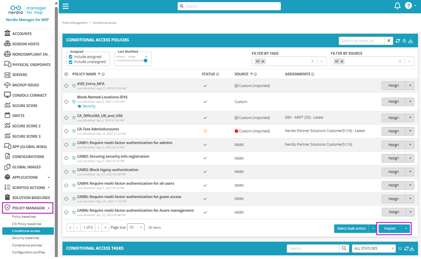Select all policies via header check circle
The height and width of the screenshot is (259, 421).
pos(66,74)
